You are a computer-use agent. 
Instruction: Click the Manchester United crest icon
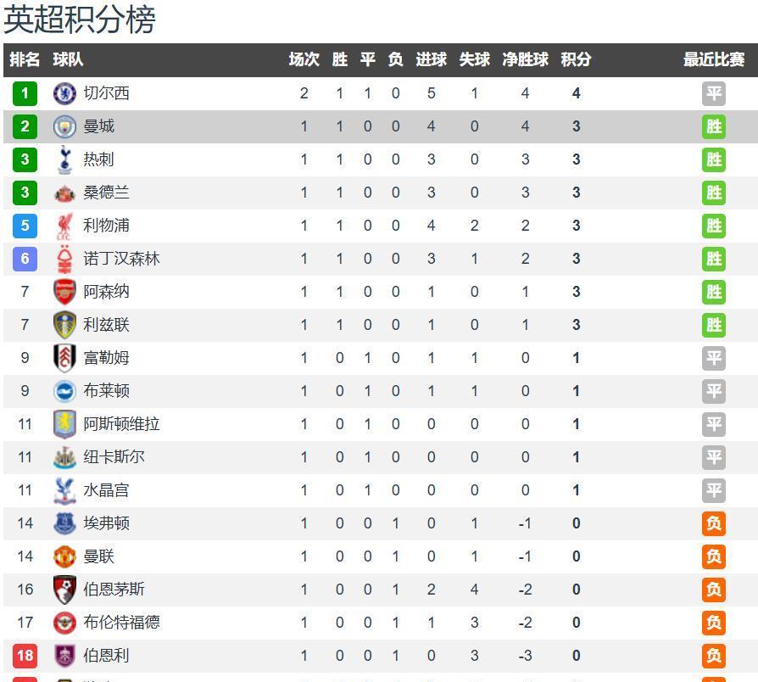tap(65, 556)
